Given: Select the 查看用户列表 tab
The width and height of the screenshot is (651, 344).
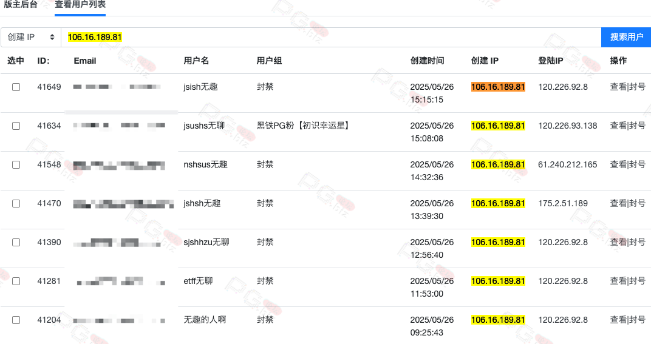Looking at the screenshot, I should click(x=80, y=4).
